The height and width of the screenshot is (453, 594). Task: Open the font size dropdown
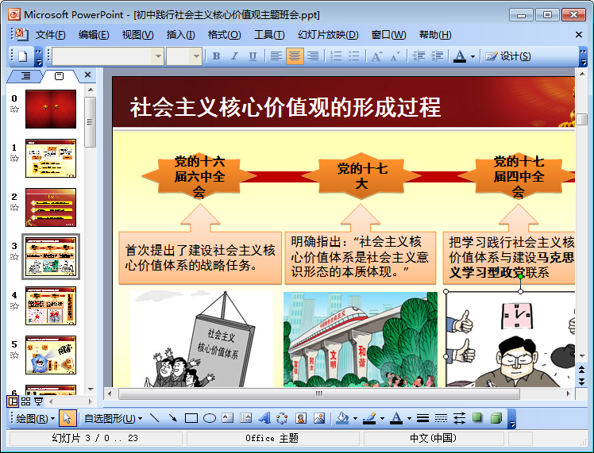coord(195,56)
